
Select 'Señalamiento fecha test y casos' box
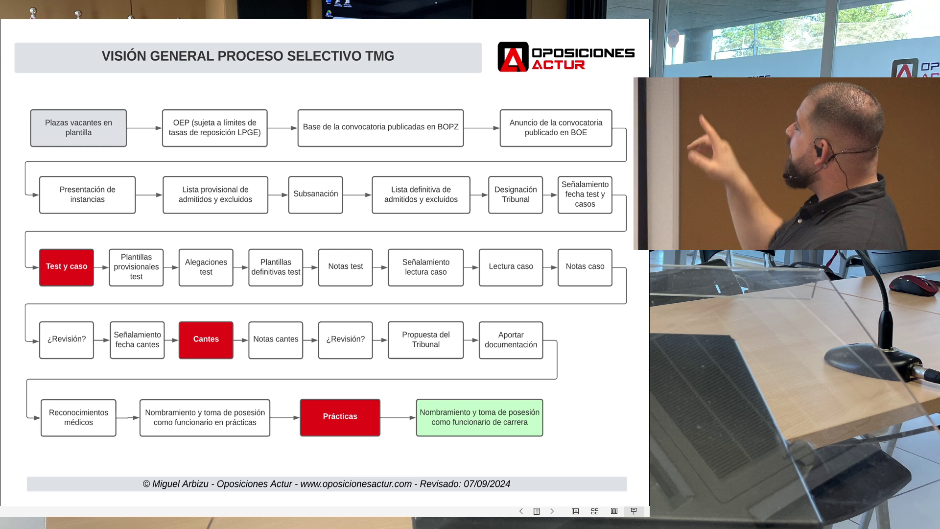[585, 195]
